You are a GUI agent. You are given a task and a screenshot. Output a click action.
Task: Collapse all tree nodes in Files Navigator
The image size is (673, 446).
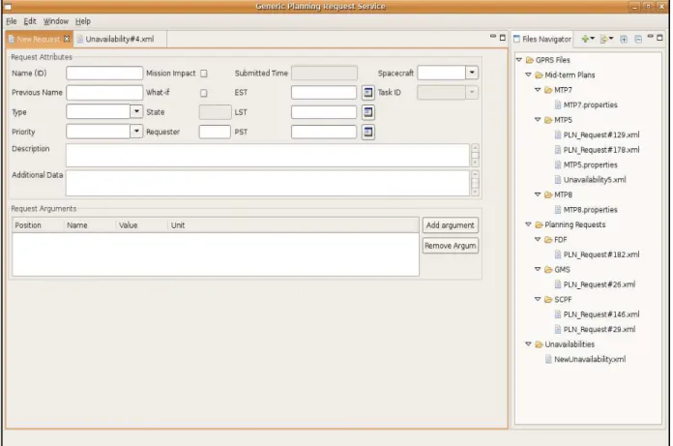[x=638, y=39]
